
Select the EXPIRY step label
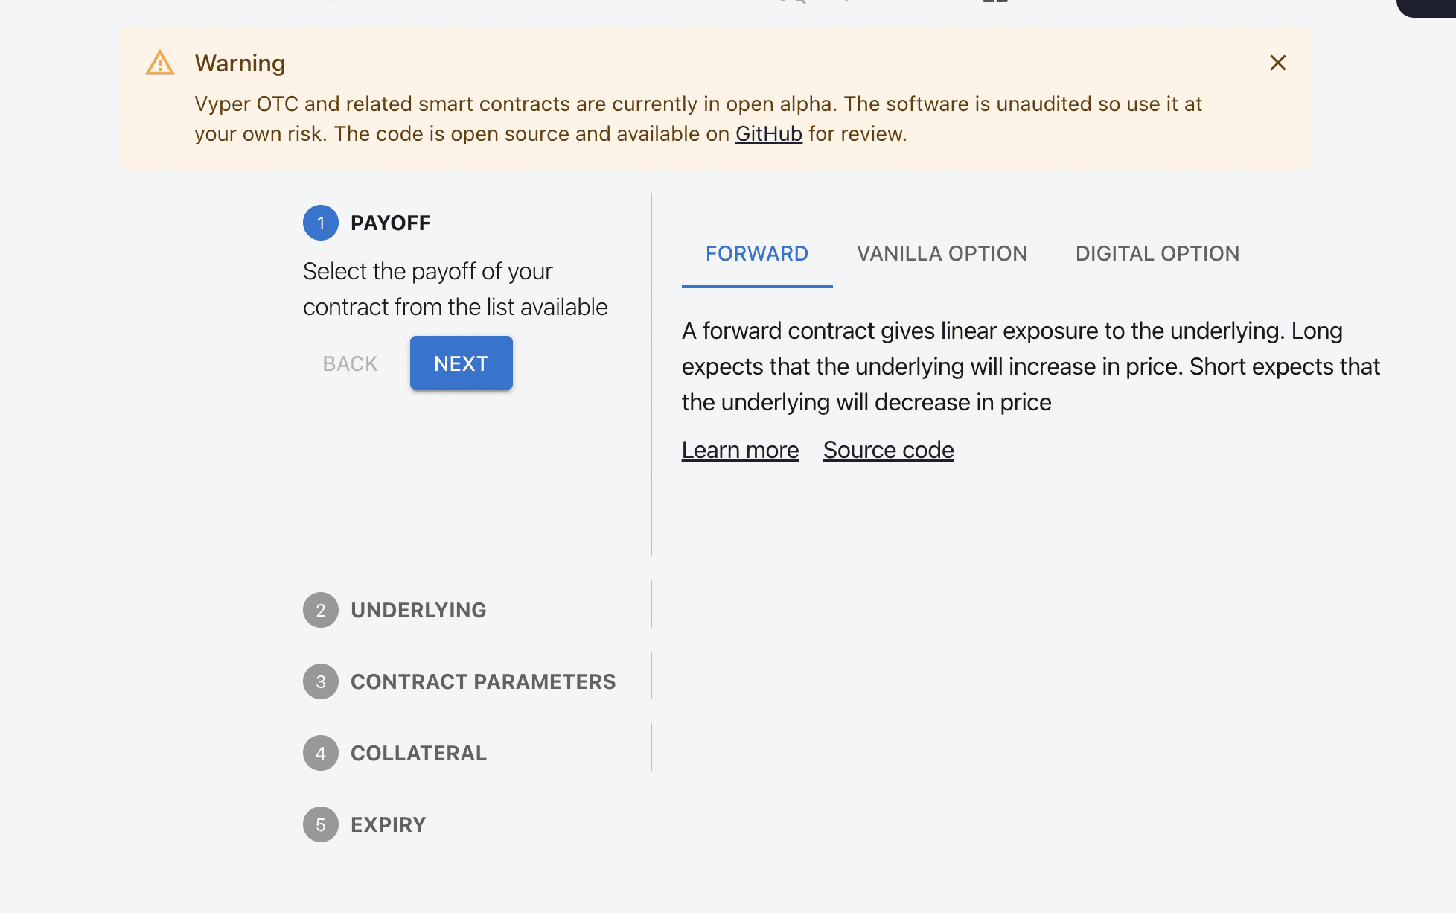click(388, 824)
